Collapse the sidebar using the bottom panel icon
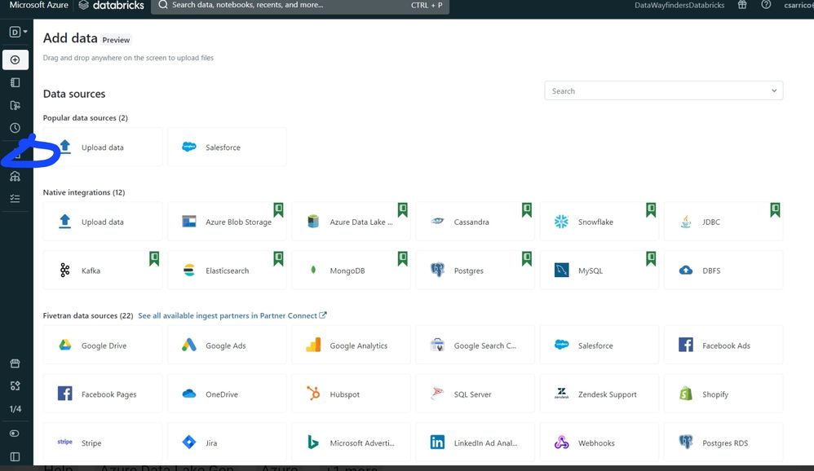This screenshot has width=814, height=471. coord(15,456)
